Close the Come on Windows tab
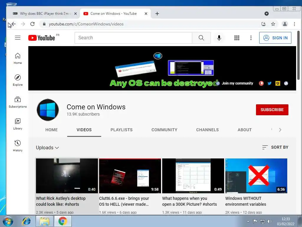The width and height of the screenshot is (302, 227). coord(146,14)
